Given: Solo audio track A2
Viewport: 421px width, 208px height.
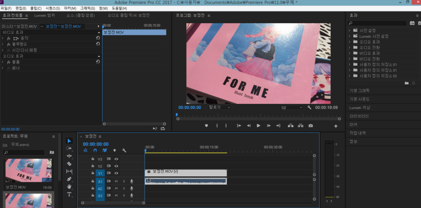Looking at the screenshot, I should click(x=124, y=189).
